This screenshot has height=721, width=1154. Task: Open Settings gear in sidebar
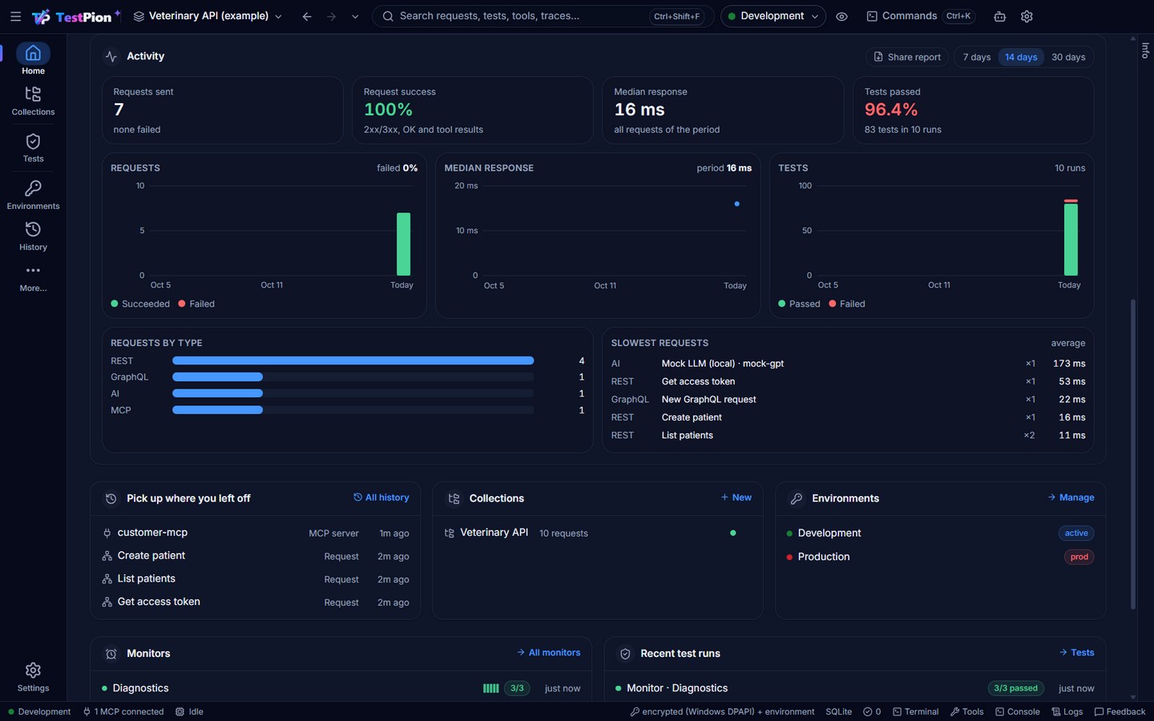[x=33, y=677]
